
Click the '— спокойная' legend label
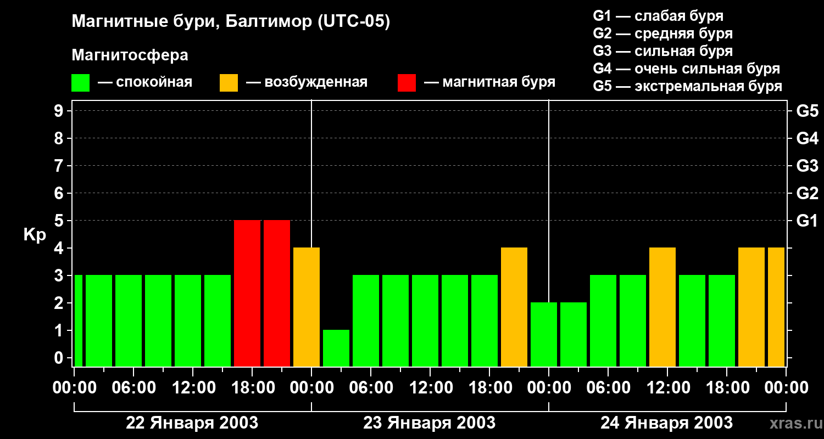[x=145, y=82]
